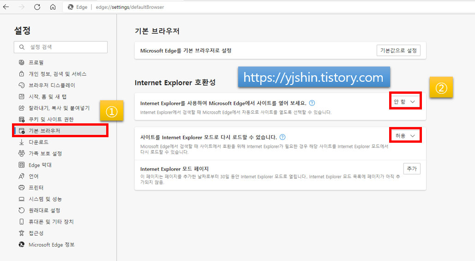Click the browser back arrow

[x=6, y=7]
